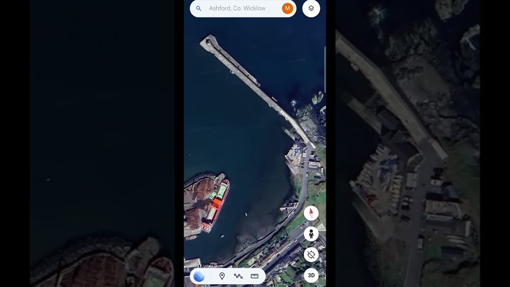
Task: Tap the my location button
Action: [x=311, y=255]
